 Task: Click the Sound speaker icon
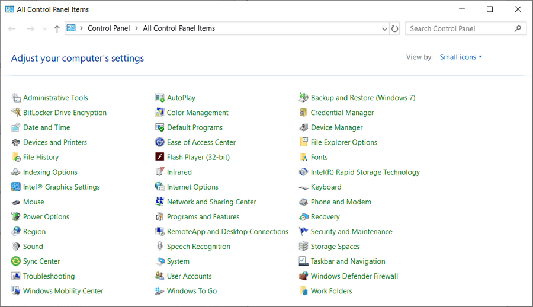coord(16,247)
